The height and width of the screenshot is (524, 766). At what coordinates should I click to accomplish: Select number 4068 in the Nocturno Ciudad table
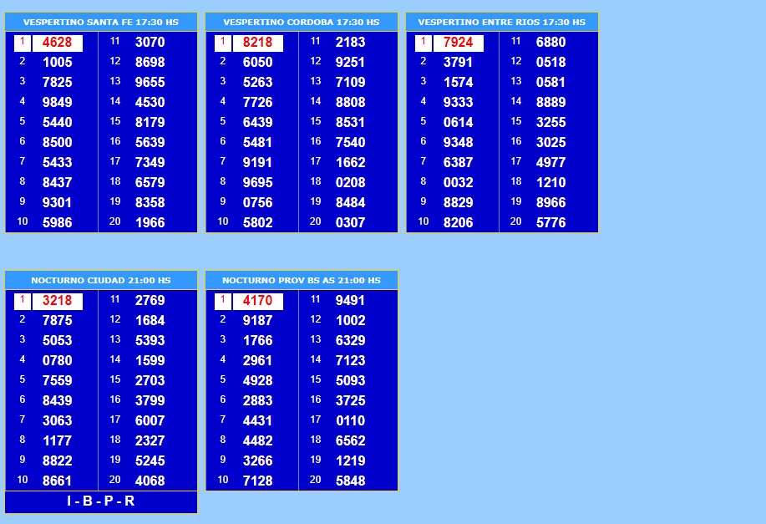coord(150,481)
